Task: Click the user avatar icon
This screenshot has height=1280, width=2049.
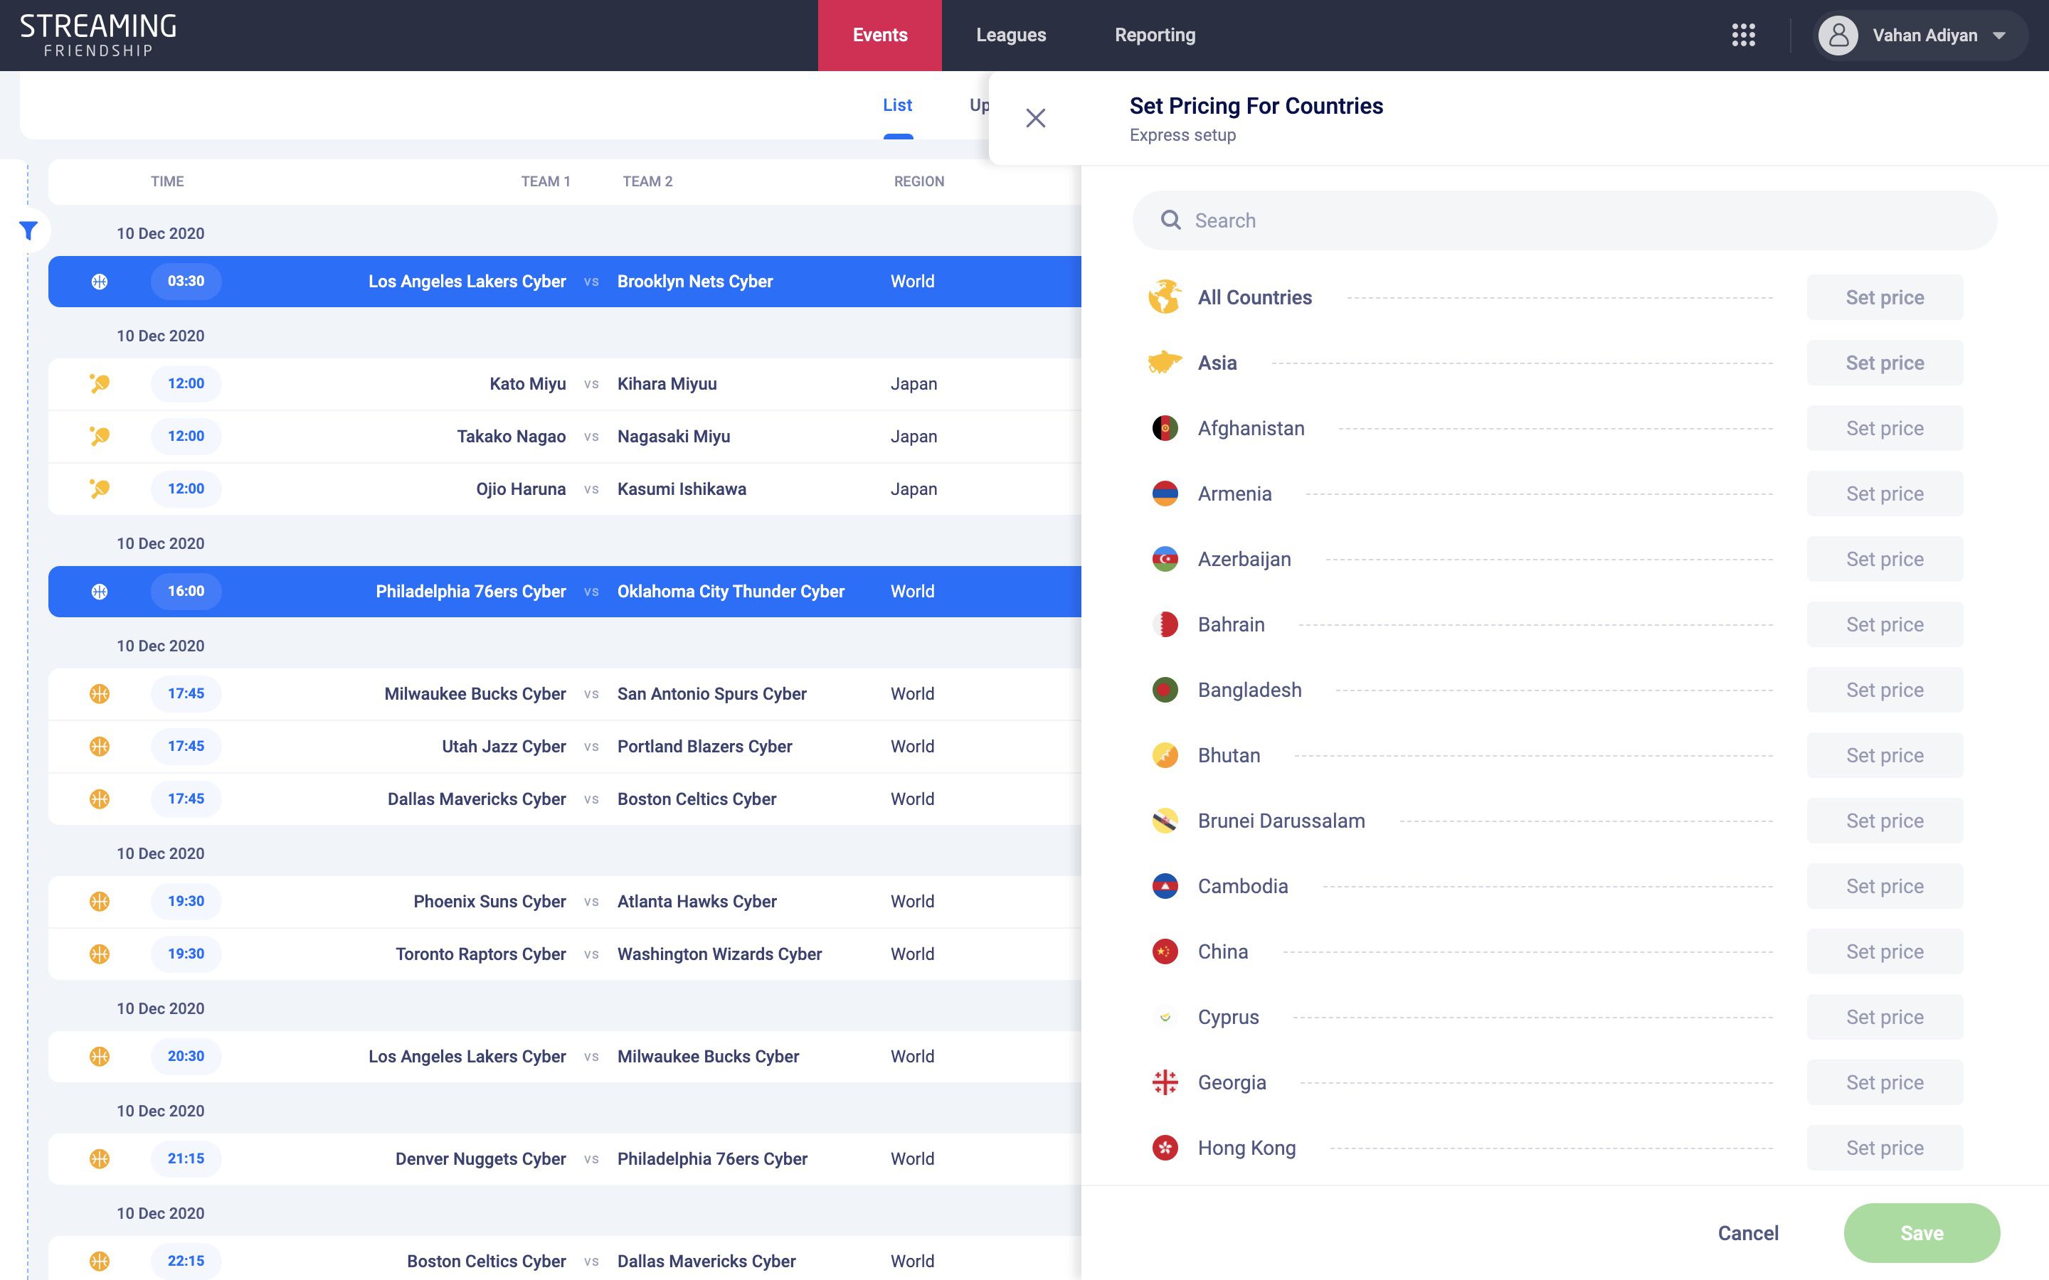Action: 1838,35
